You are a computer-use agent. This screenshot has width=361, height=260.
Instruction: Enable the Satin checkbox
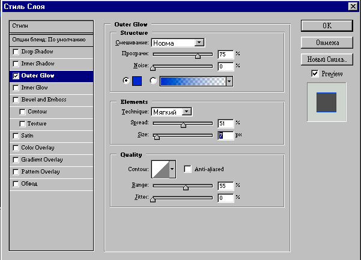coord(16,136)
